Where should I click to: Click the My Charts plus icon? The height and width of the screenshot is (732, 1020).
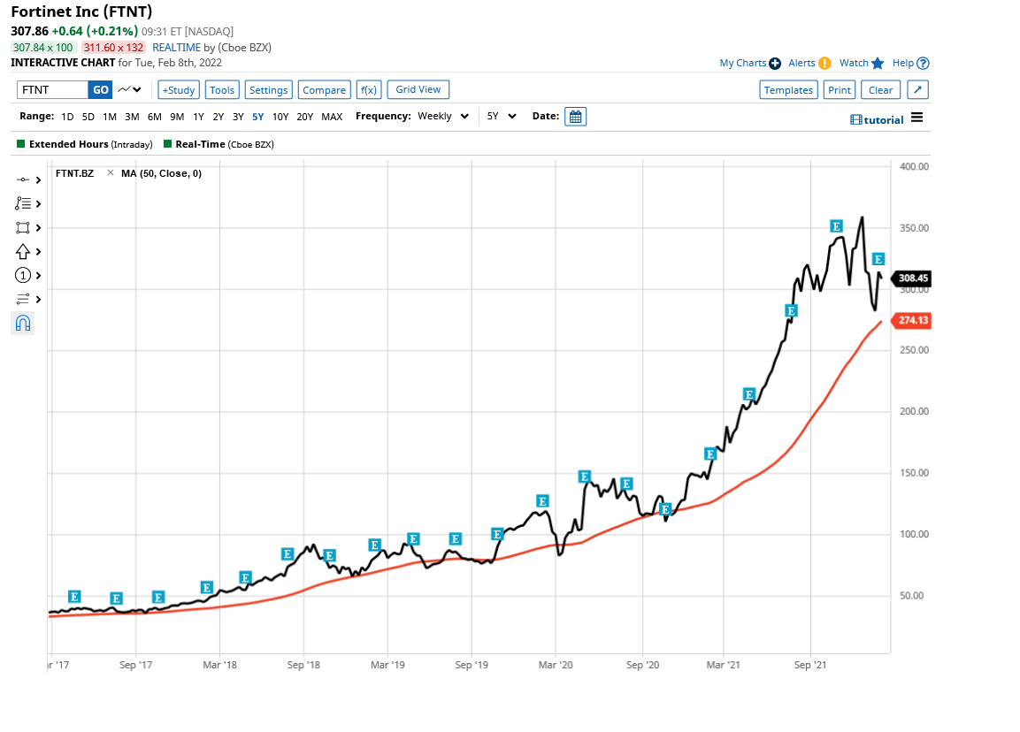[775, 63]
